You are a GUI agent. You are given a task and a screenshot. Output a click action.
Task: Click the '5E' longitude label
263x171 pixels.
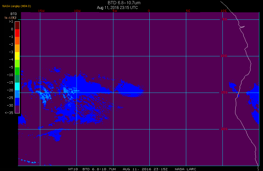188,11
